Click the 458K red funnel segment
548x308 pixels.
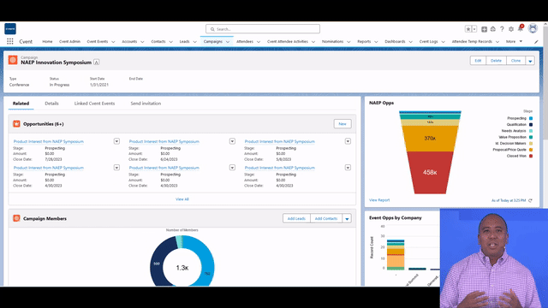(430, 172)
